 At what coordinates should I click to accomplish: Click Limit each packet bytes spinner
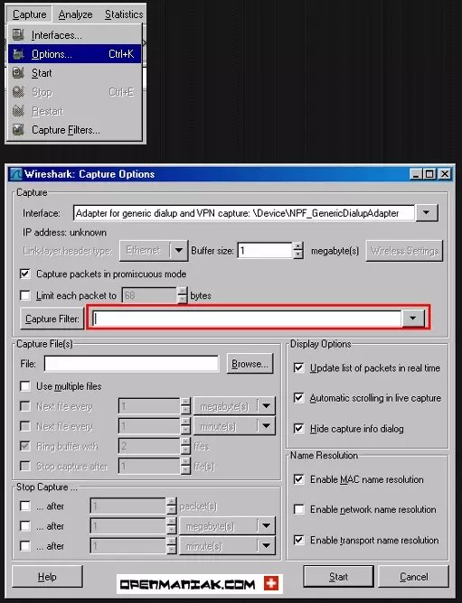[x=183, y=295]
